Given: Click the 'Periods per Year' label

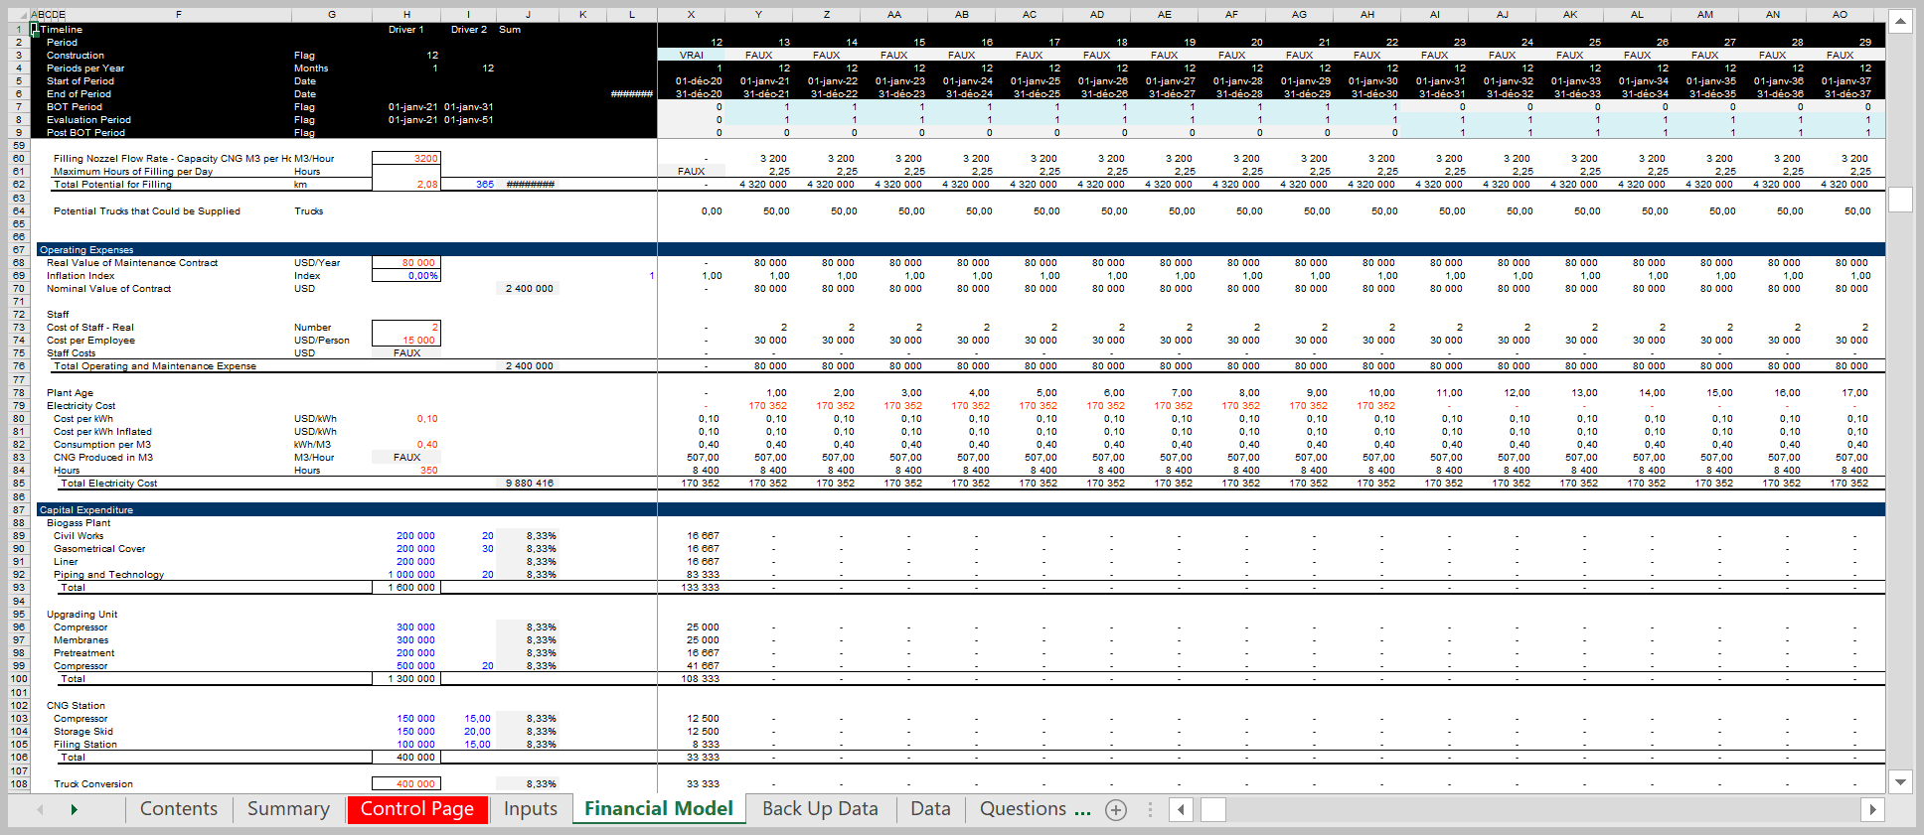Looking at the screenshot, I should [85, 69].
